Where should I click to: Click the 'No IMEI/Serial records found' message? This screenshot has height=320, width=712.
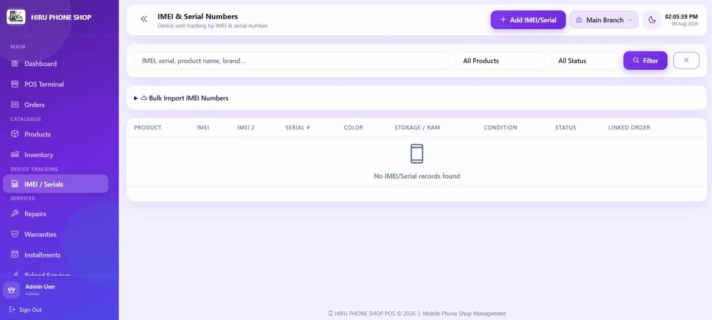(417, 176)
